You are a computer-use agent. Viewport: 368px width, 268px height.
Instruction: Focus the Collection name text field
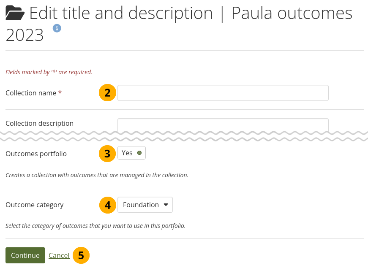(223, 93)
